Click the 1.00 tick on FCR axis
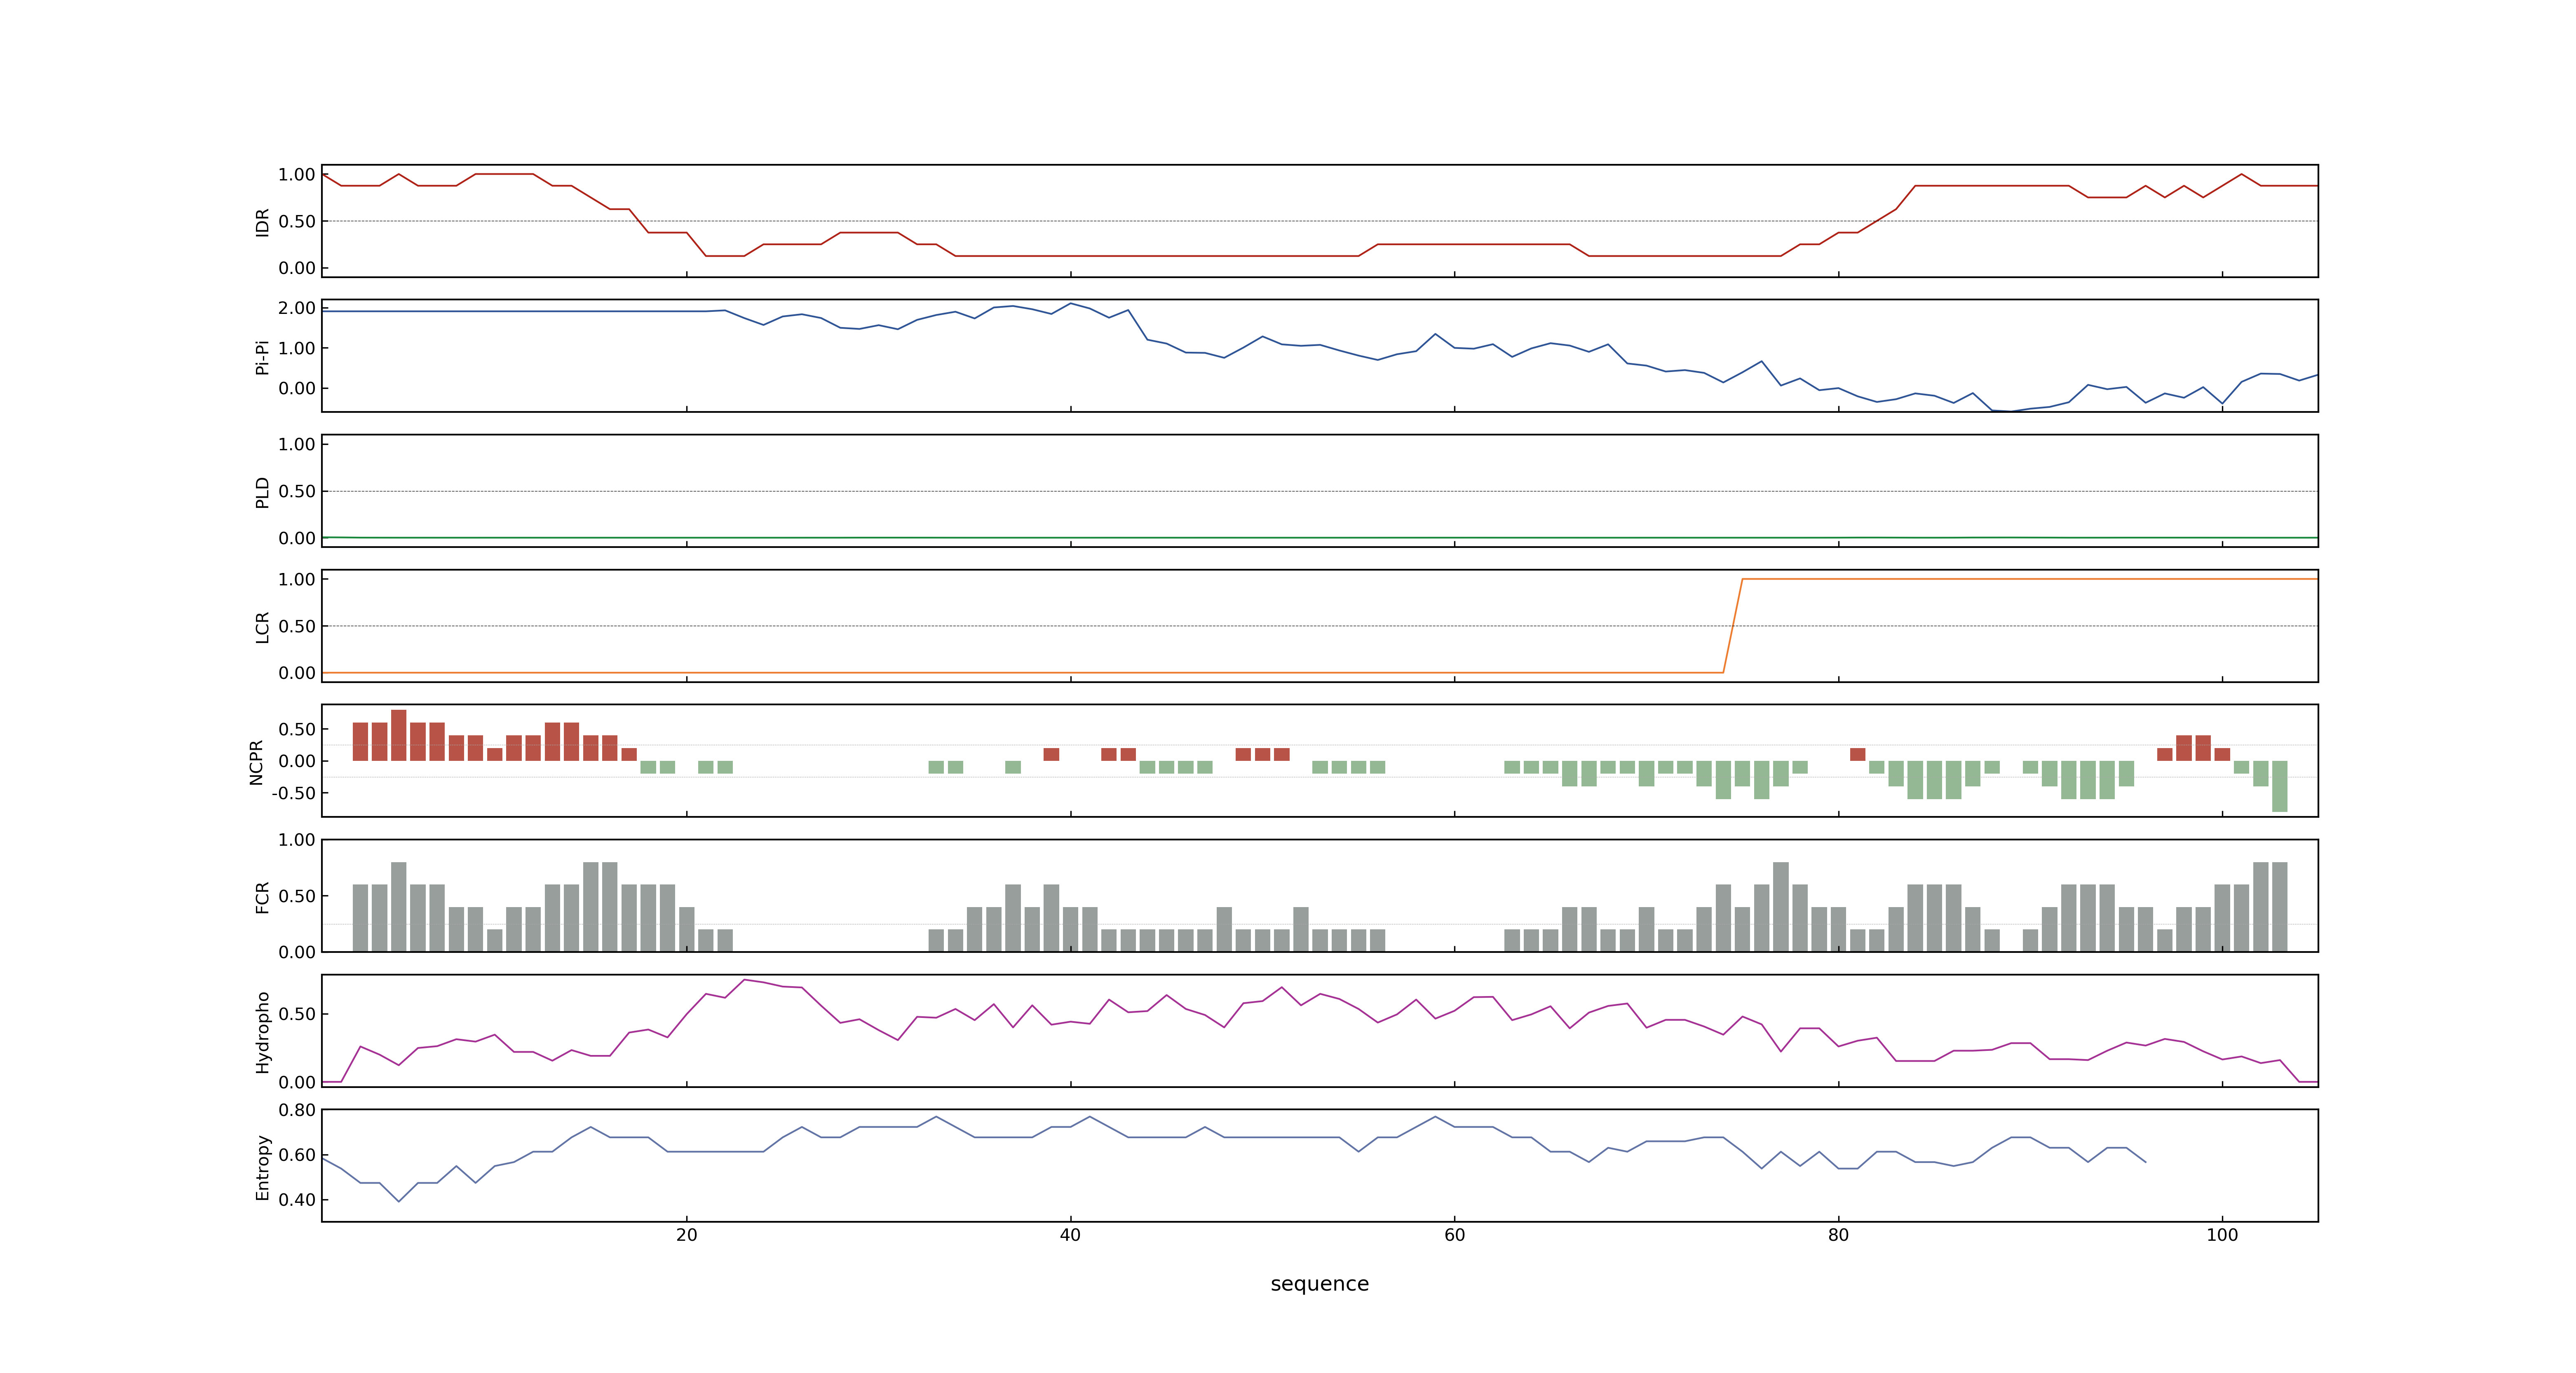This screenshot has width=2576, height=1373. [x=297, y=840]
